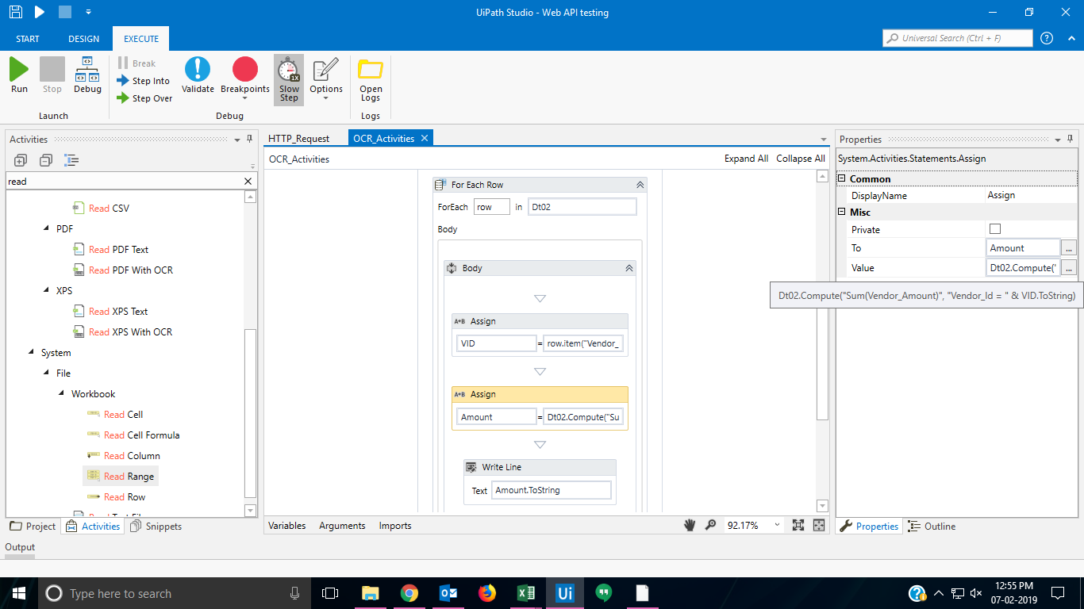
Task: Check the Private checkbox
Action: 995,229
